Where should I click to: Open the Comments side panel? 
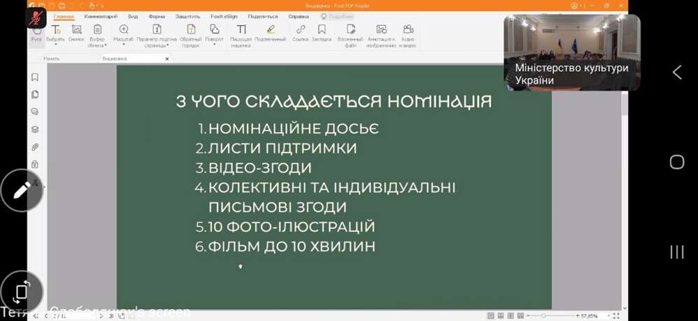[x=35, y=112]
